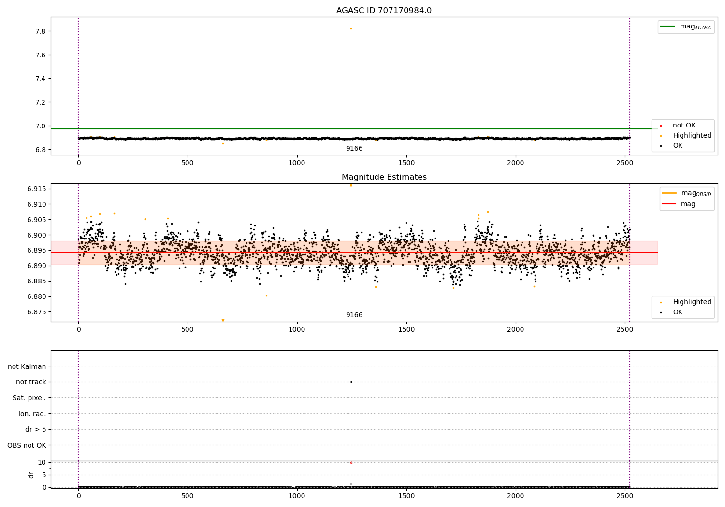Click x-axis tick 2500 under the dr plot

pyautogui.click(x=625, y=496)
